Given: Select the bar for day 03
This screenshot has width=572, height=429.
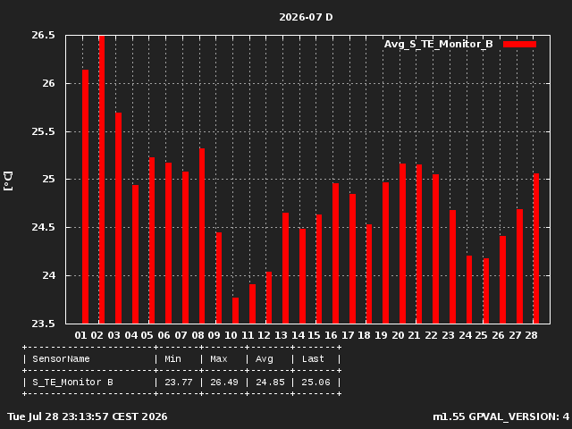Looking at the screenshot, I should [119, 218].
